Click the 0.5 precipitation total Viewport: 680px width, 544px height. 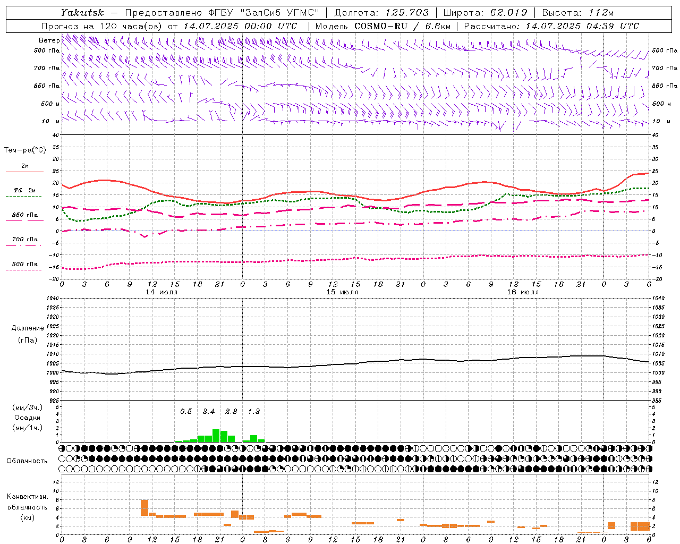(x=186, y=411)
